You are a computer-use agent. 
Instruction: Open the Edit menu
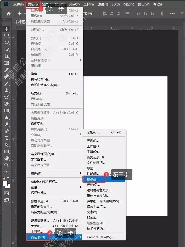pyautogui.click(x=33, y=4)
